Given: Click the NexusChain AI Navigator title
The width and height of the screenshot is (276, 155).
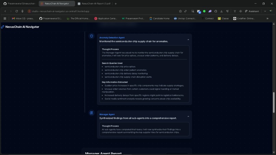Looking at the screenshot, I should (22, 27).
